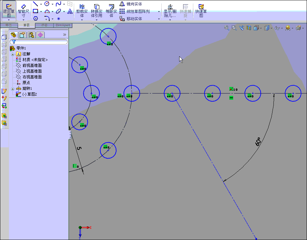The width and height of the screenshot is (307, 240).
Task: Select the sketch Fillet tool
Action: (x=47, y=19)
